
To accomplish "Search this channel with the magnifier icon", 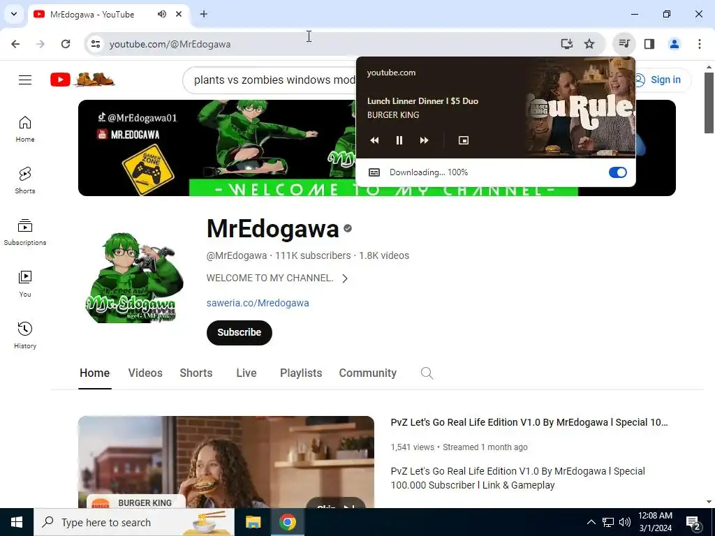I will [427, 373].
